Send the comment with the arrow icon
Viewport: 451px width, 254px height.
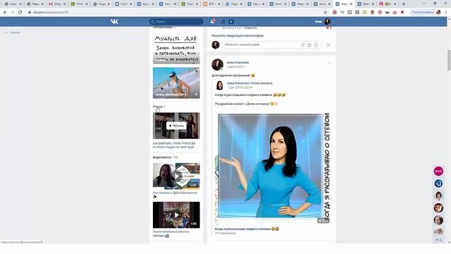pyautogui.click(x=328, y=45)
